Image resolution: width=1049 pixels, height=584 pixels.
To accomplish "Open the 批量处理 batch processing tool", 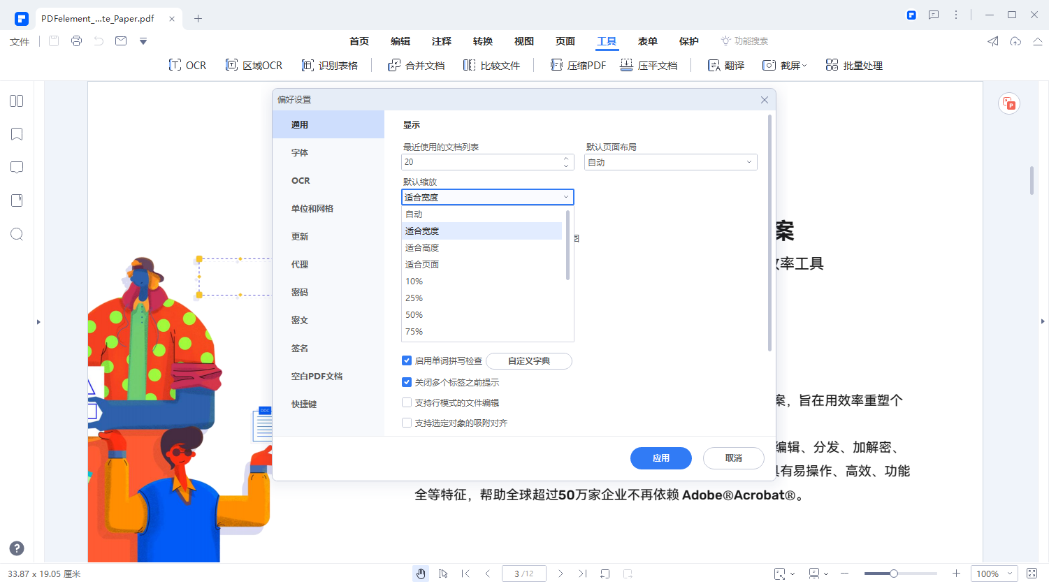I will [x=853, y=64].
